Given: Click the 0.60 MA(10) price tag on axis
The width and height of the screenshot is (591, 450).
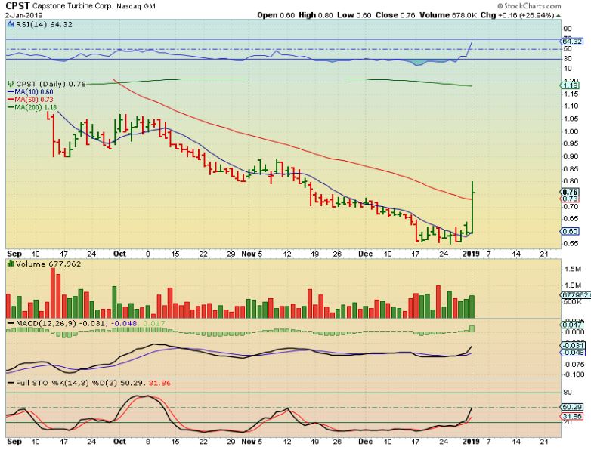Looking at the screenshot, I should tap(570, 231).
